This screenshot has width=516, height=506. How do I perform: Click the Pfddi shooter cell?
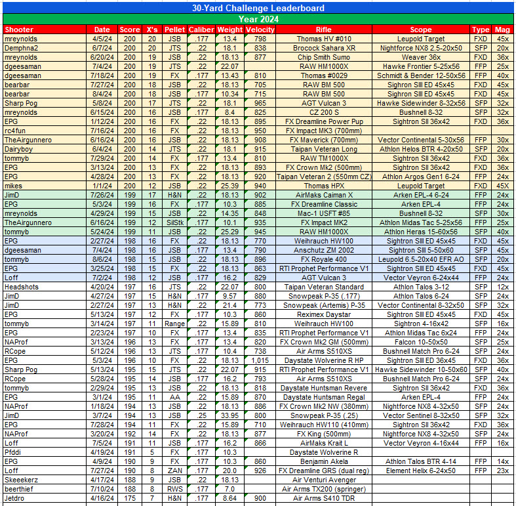[x=45, y=452]
